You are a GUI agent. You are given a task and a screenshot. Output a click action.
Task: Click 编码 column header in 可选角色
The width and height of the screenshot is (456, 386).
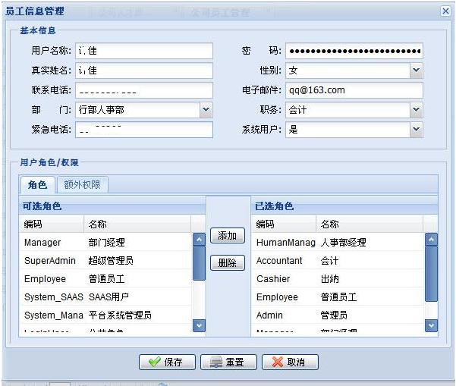coord(52,224)
